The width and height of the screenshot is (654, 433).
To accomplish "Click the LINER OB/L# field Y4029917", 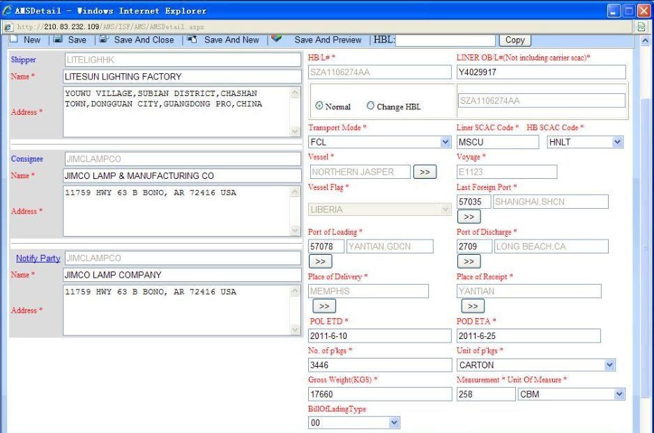I will pyautogui.click(x=541, y=72).
